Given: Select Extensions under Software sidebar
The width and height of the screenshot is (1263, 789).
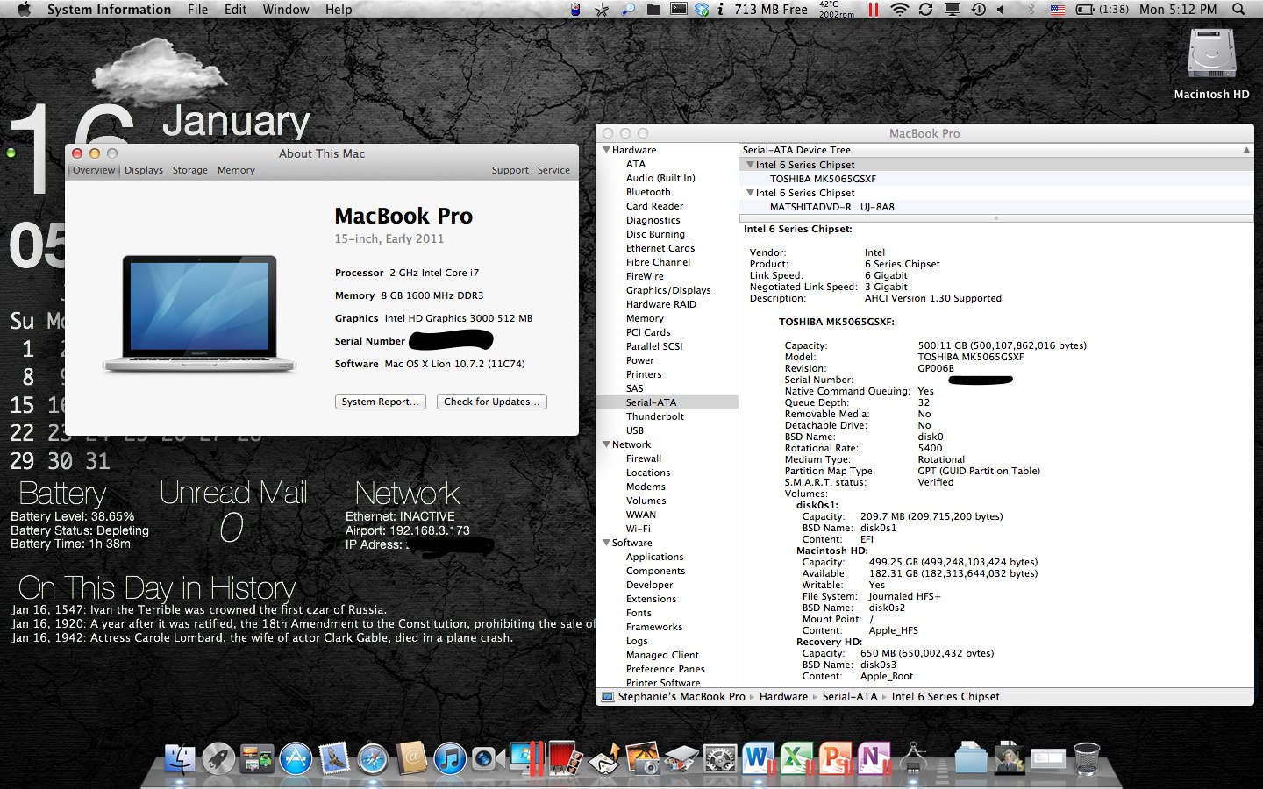Looking at the screenshot, I should (651, 599).
